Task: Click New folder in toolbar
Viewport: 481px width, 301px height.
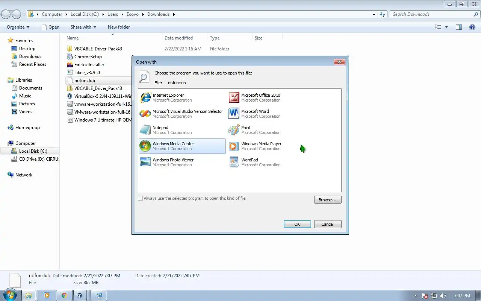Action: (119, 27)
